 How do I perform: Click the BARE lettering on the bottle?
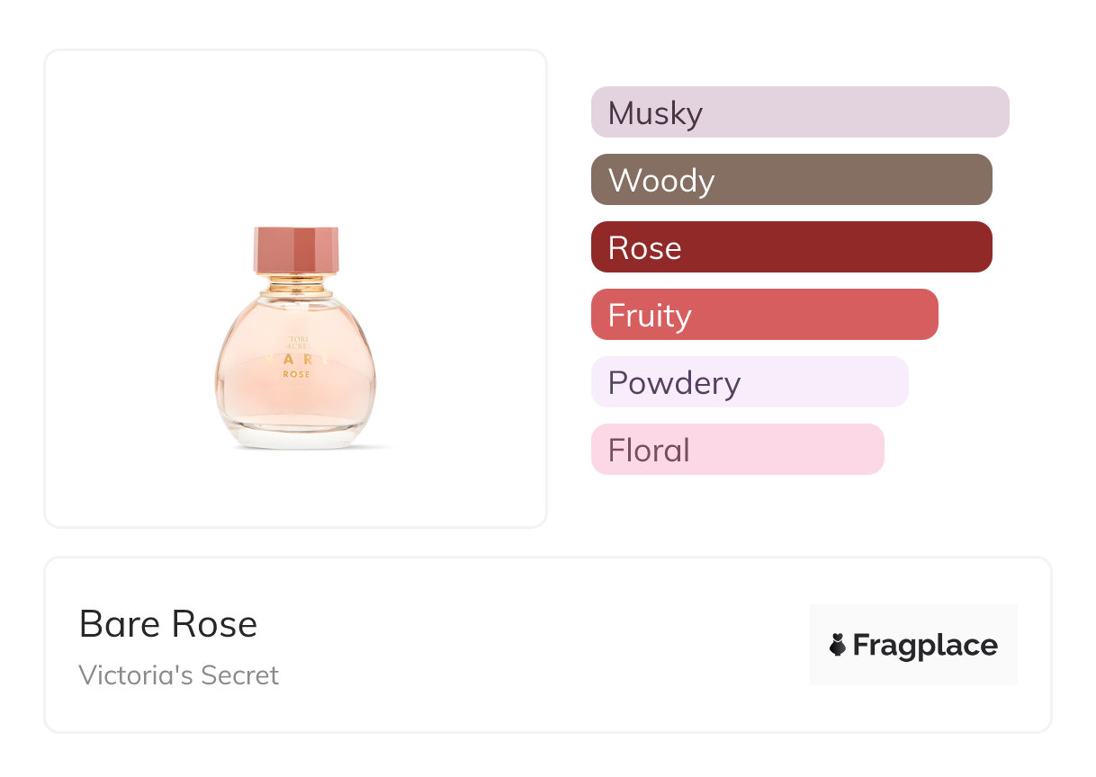(296, 359)
